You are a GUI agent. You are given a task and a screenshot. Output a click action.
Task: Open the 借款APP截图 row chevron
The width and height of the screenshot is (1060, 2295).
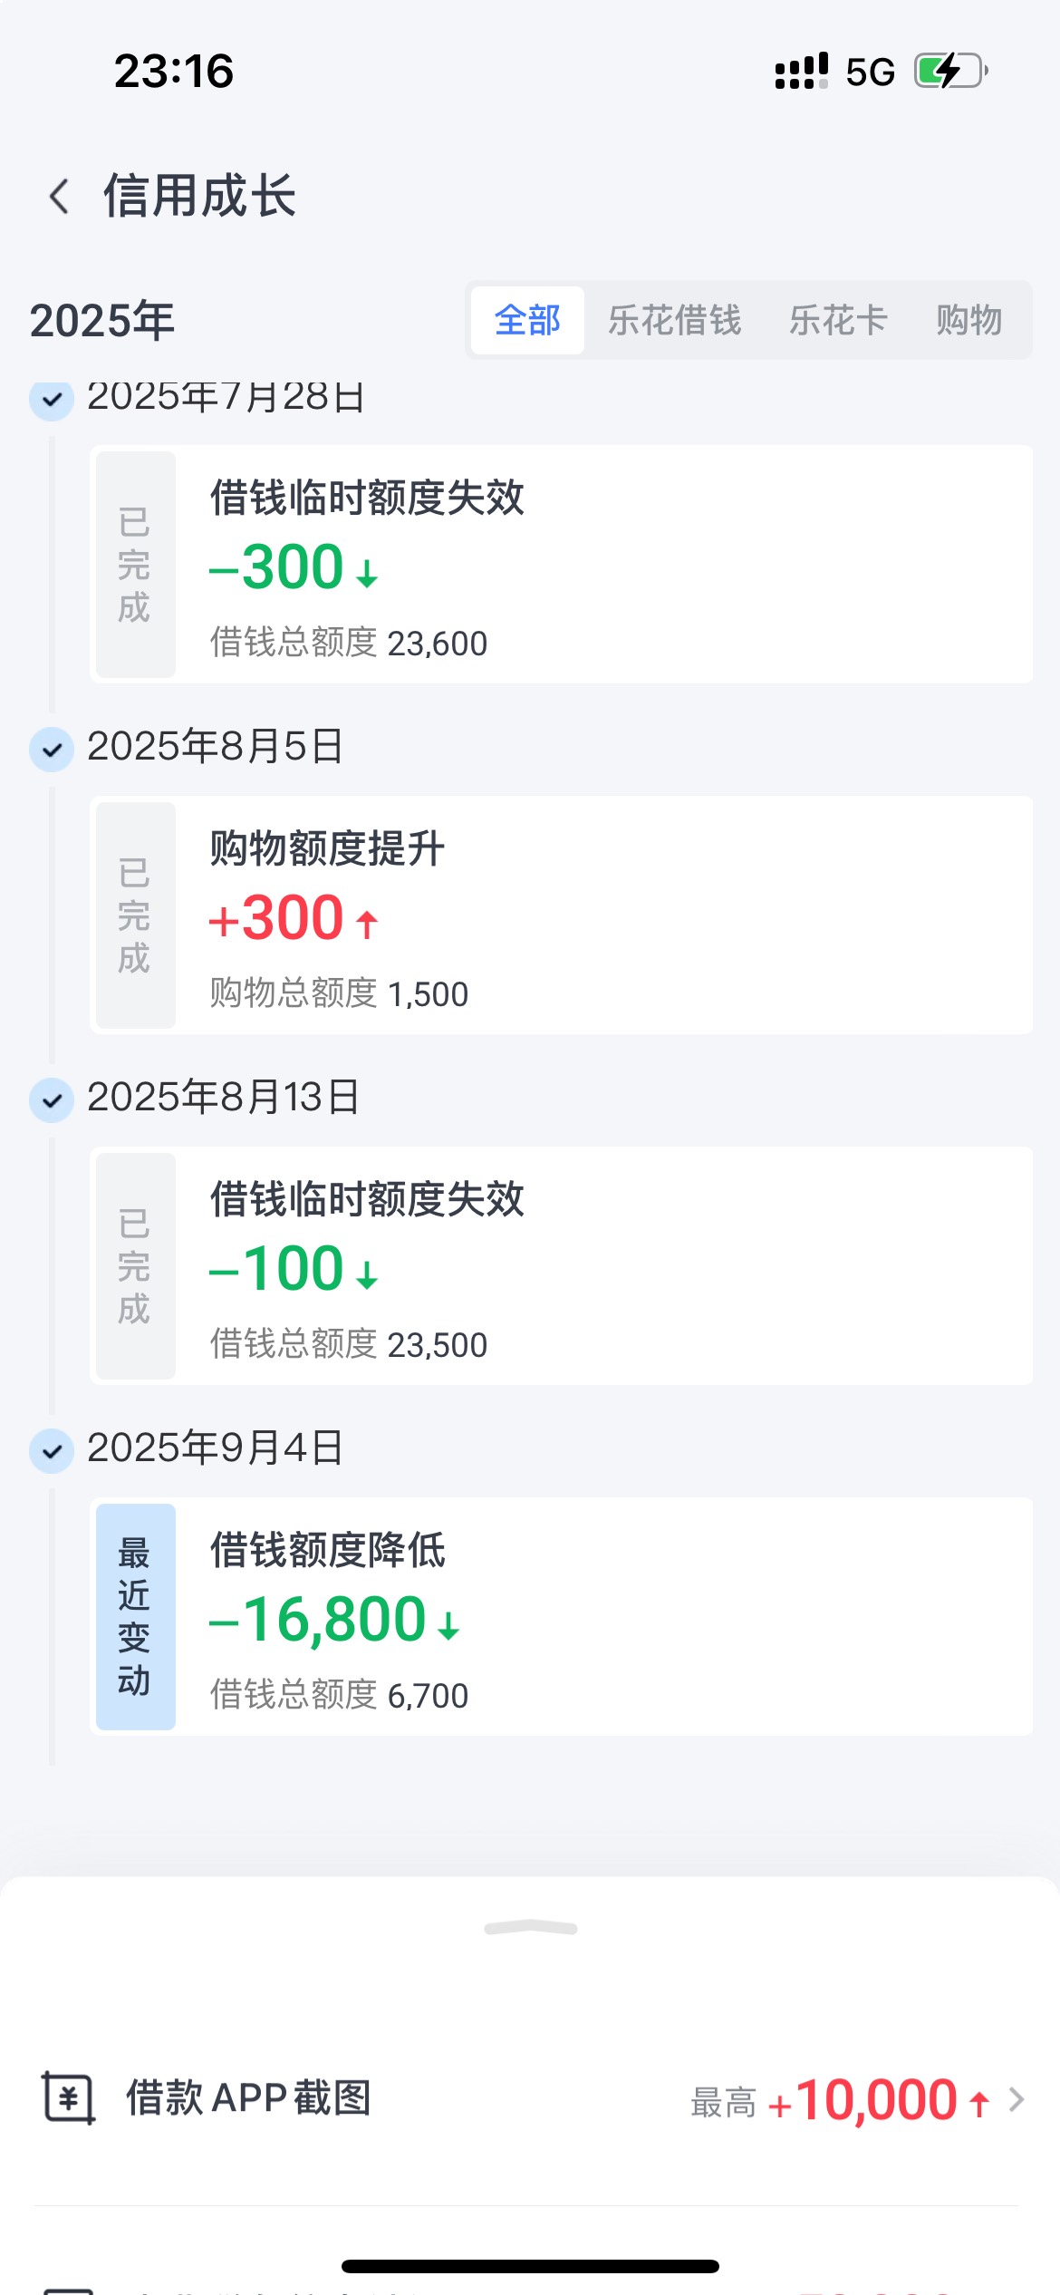[x=1017, y=2100]
